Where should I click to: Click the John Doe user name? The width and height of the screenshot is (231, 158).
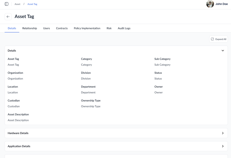(x=221, y=4)
